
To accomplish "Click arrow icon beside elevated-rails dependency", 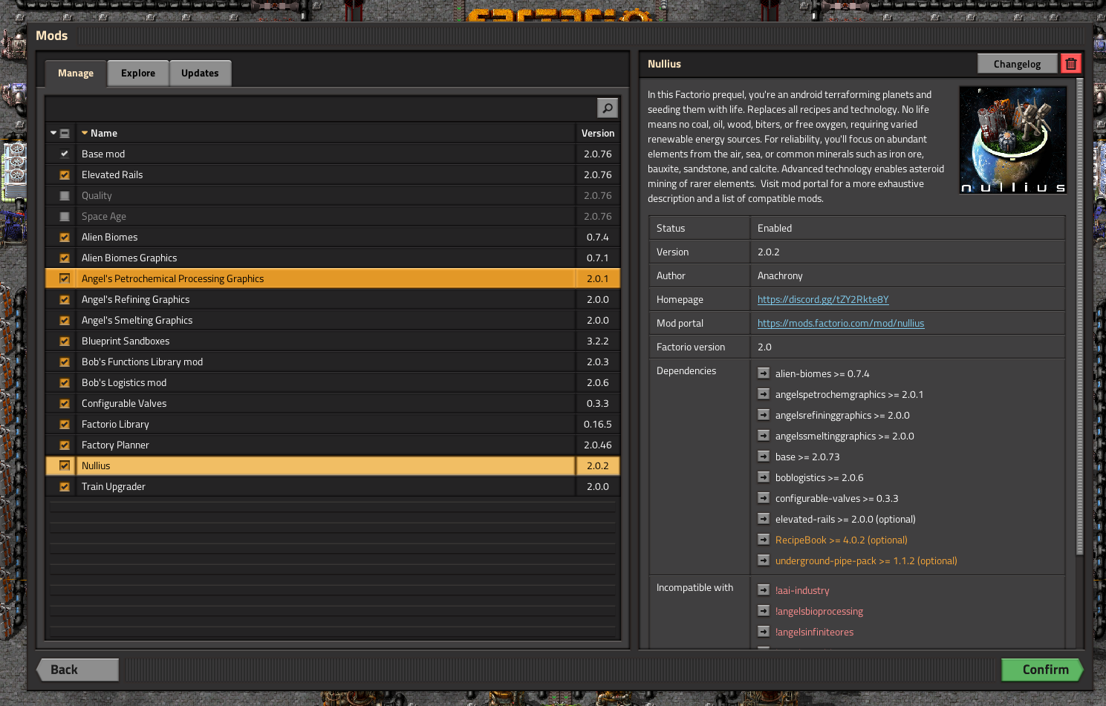I will click(x=764, y=519).
